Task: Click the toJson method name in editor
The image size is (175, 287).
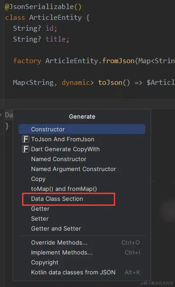Action: [110, 83]
